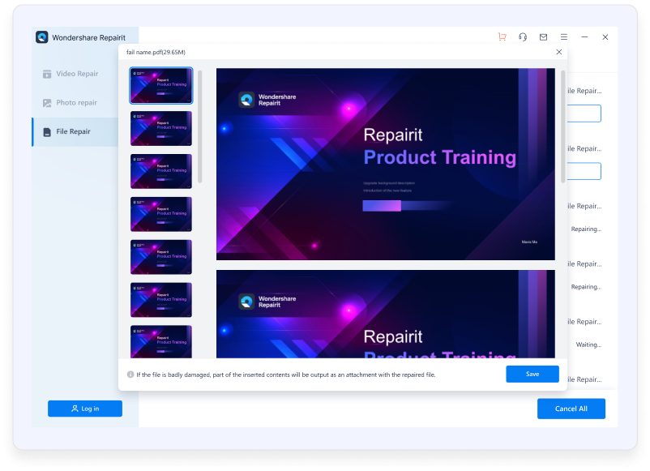The image size is (650, 471).
Task: Minimize the Repairit main window
Action: pos(584,37)
